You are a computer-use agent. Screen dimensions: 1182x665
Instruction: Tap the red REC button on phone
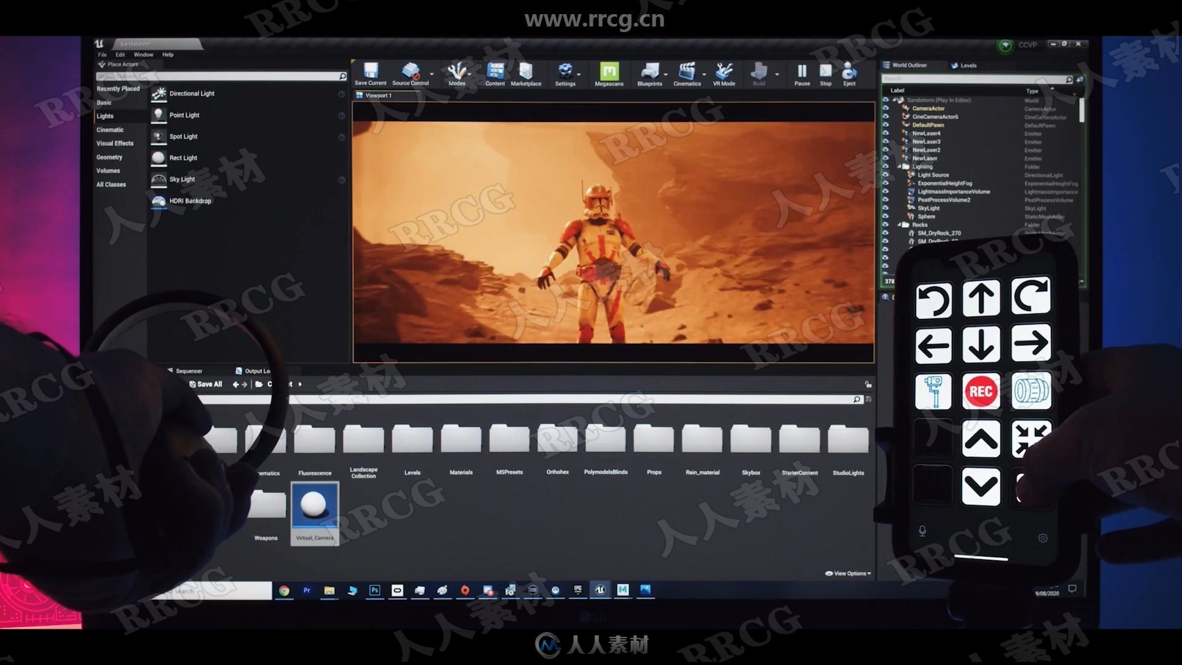[981, 391]
